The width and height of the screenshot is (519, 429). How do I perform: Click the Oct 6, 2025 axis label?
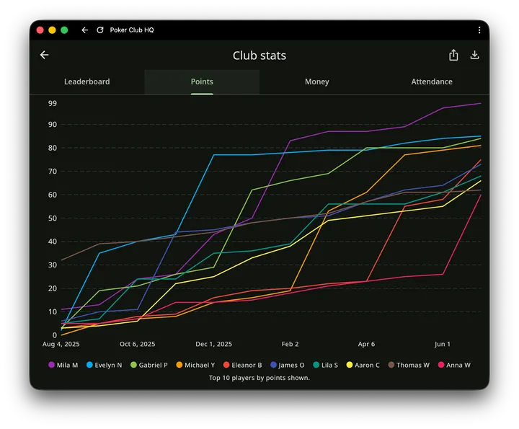138,344
